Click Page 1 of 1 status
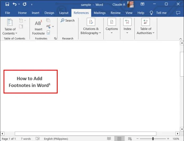This screenshot has width=184, height=141. click(x=9, y=139)
